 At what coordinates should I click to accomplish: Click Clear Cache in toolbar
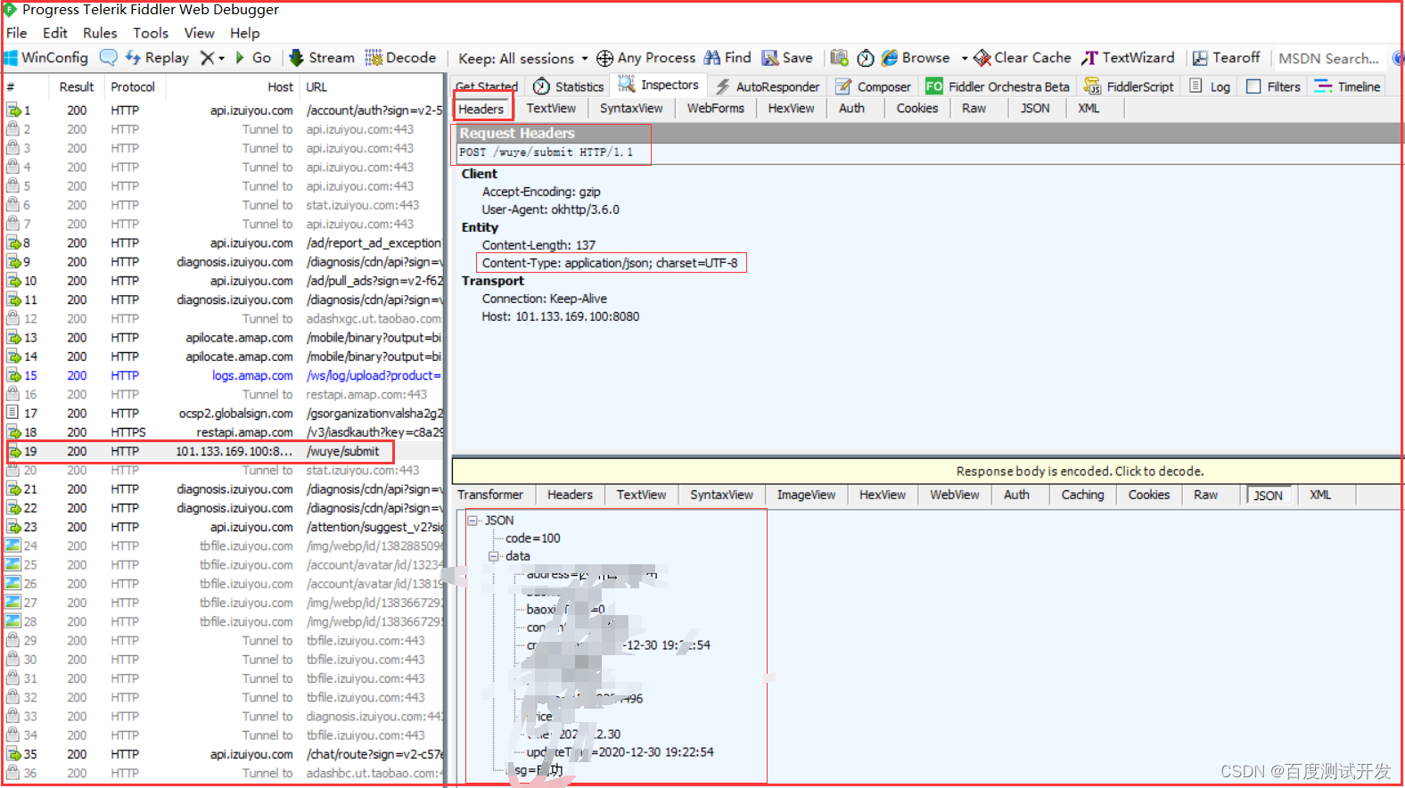click(1023, 58)
